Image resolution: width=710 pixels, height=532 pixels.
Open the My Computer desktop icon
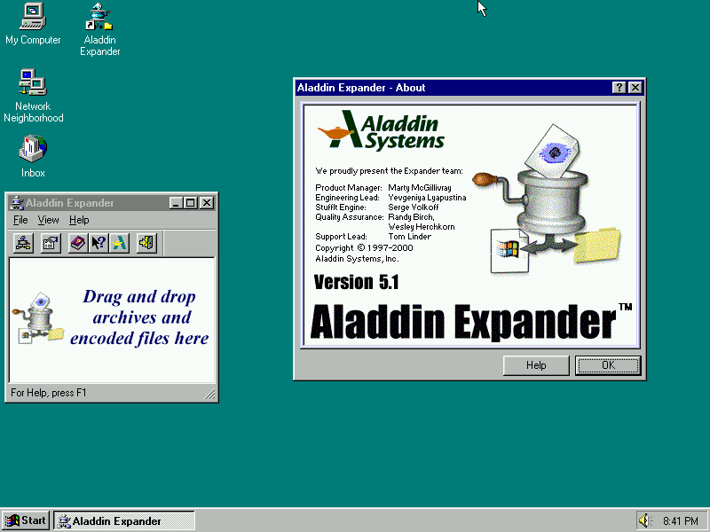click(33, 24)
